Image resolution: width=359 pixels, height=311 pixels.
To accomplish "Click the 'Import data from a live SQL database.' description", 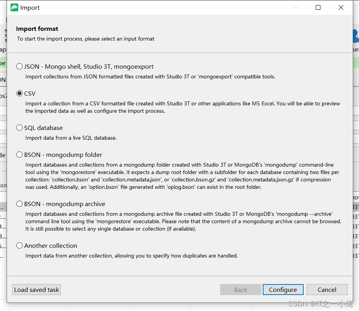I will (x=71, y=138).
